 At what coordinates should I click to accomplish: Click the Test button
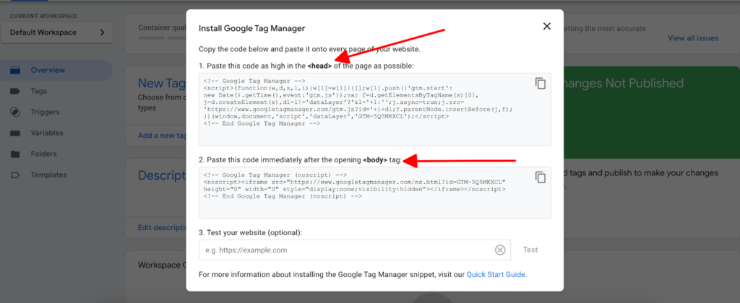point(530,250)
